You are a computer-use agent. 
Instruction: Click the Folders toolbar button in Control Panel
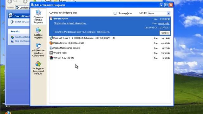60,1
